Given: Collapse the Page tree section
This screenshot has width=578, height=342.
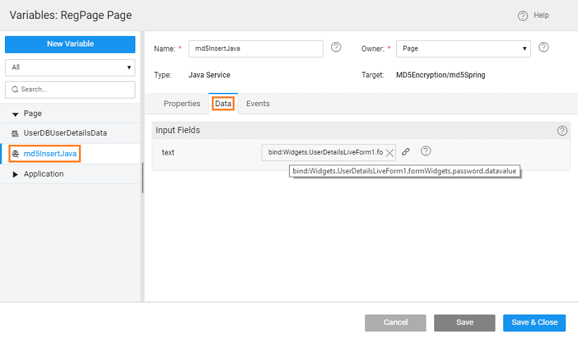Looking at the screenshot, I should pos(16,114).
